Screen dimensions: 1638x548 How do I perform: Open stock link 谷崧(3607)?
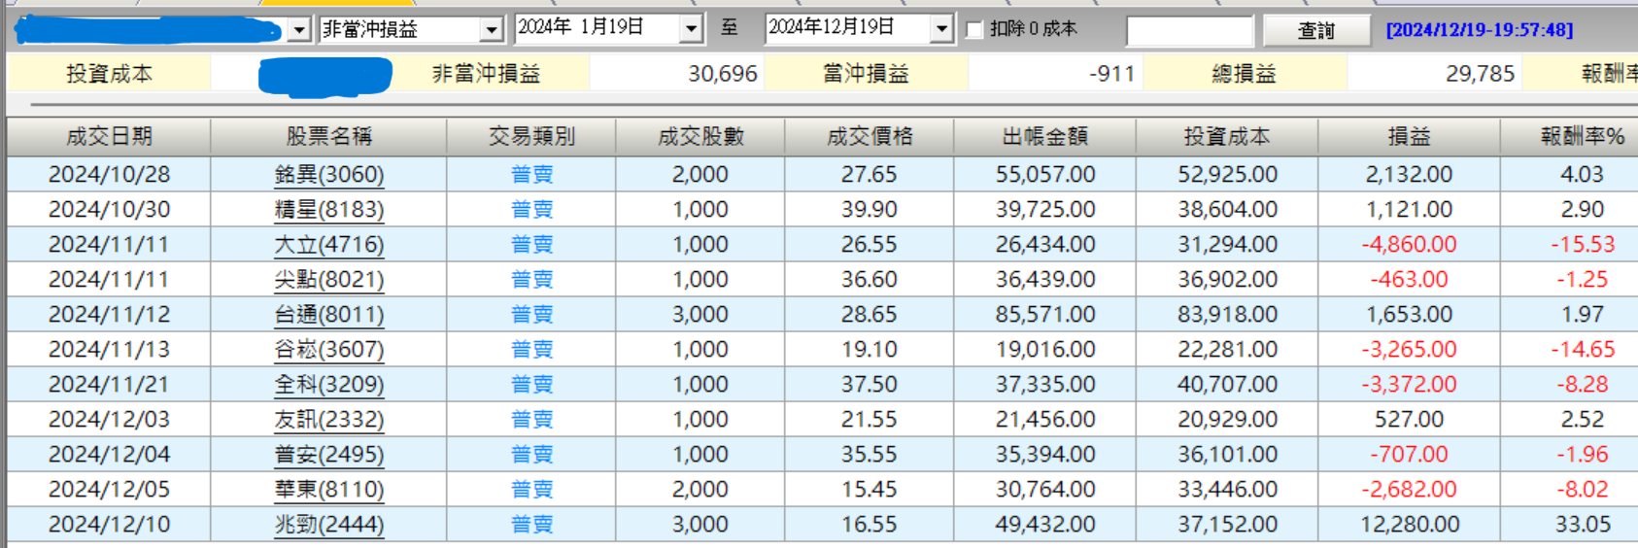pyautogui.click(x=329, y=349)
